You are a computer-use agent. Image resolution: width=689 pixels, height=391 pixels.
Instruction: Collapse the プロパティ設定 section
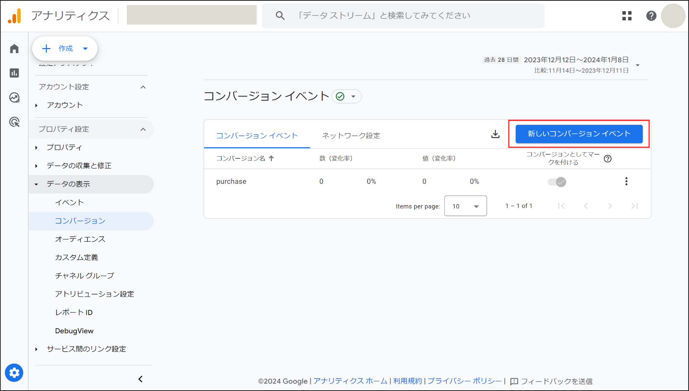point(143,129)
